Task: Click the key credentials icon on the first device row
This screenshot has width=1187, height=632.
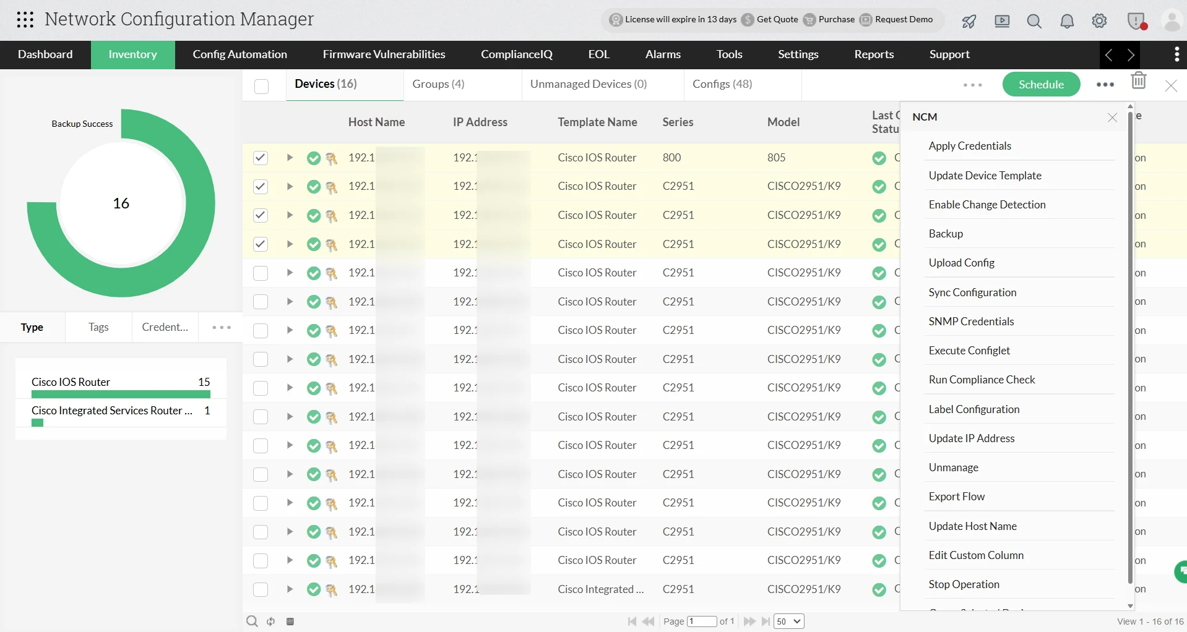Action: [332, 158]
